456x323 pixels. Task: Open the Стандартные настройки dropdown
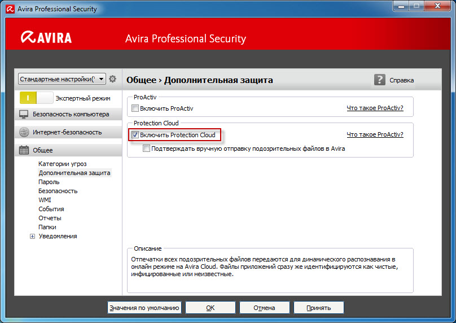pos(62,79)
